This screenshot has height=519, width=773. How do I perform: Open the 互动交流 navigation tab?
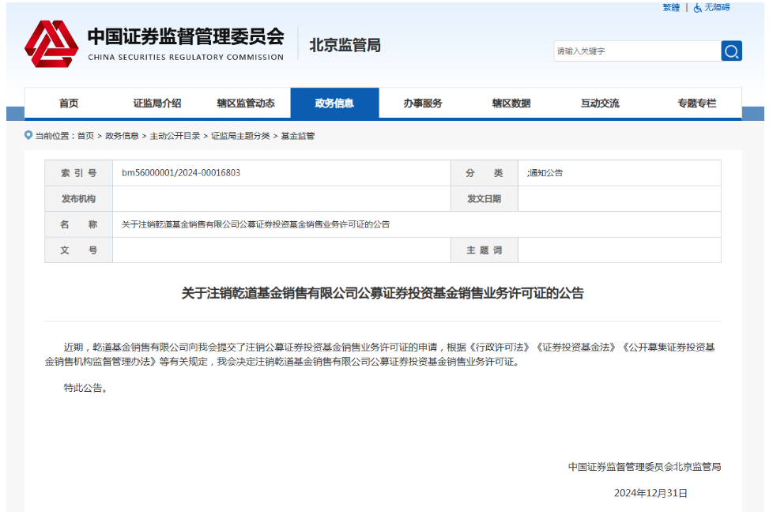[600, 103]
